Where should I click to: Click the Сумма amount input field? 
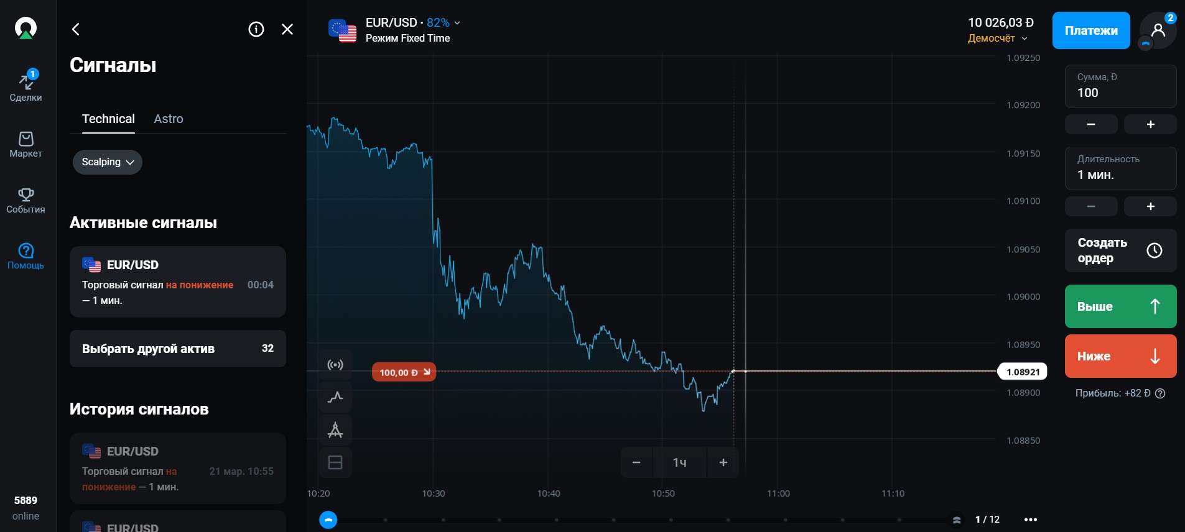click(x=1121, y=86)
